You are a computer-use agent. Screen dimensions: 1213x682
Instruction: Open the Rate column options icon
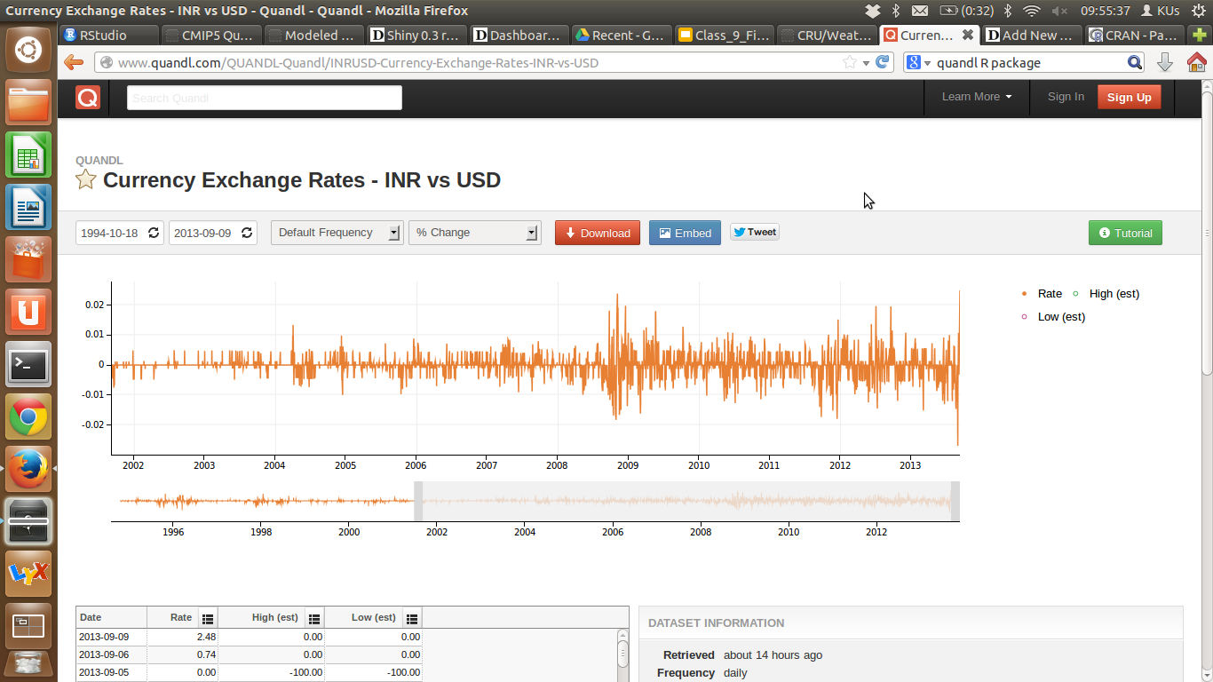coord(207,618)
